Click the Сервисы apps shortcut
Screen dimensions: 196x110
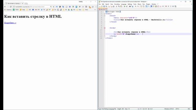pyautogui.click(x=8, y=9)
